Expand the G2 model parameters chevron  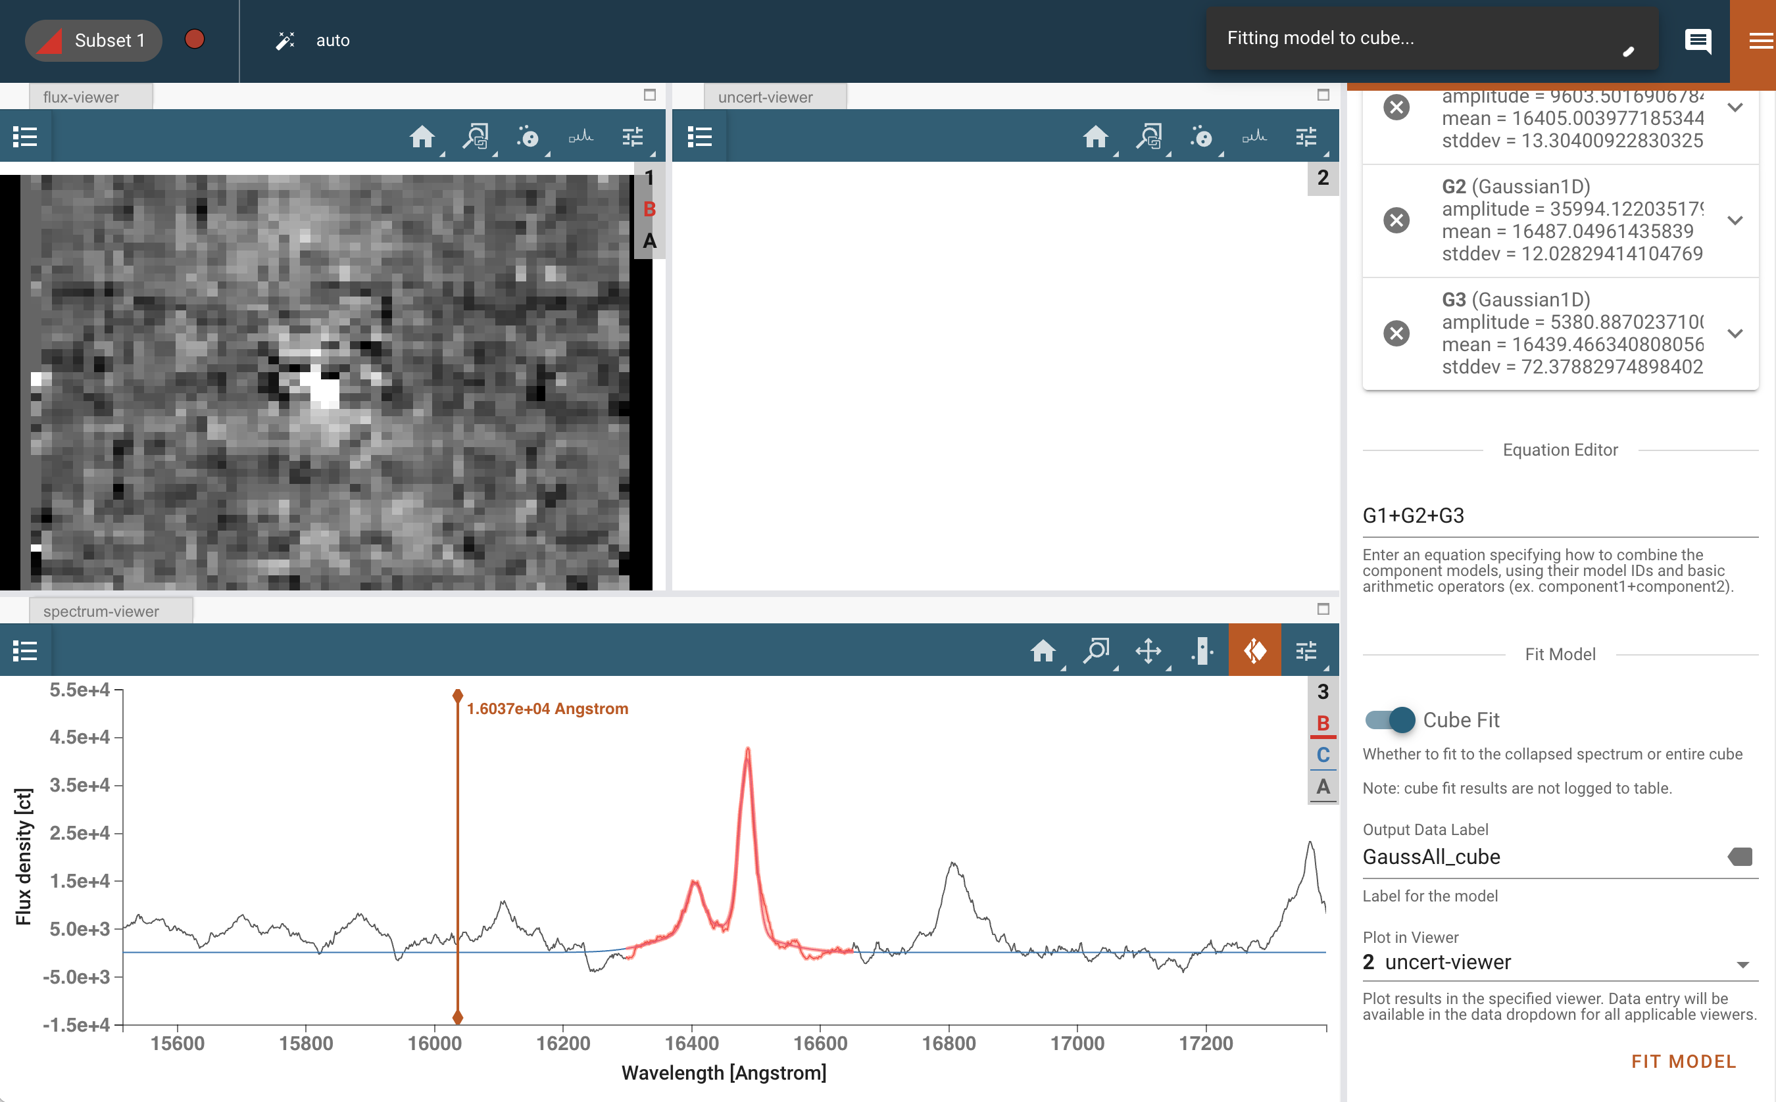(x=1735, y=220)
